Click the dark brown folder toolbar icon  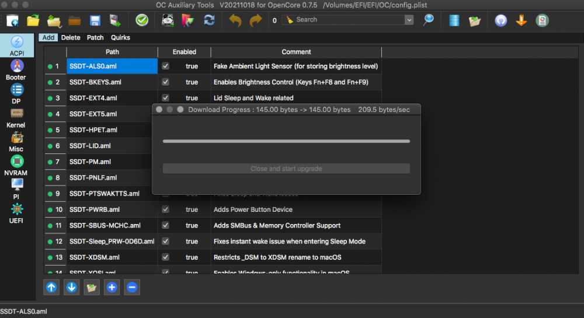tap(75, 20)
